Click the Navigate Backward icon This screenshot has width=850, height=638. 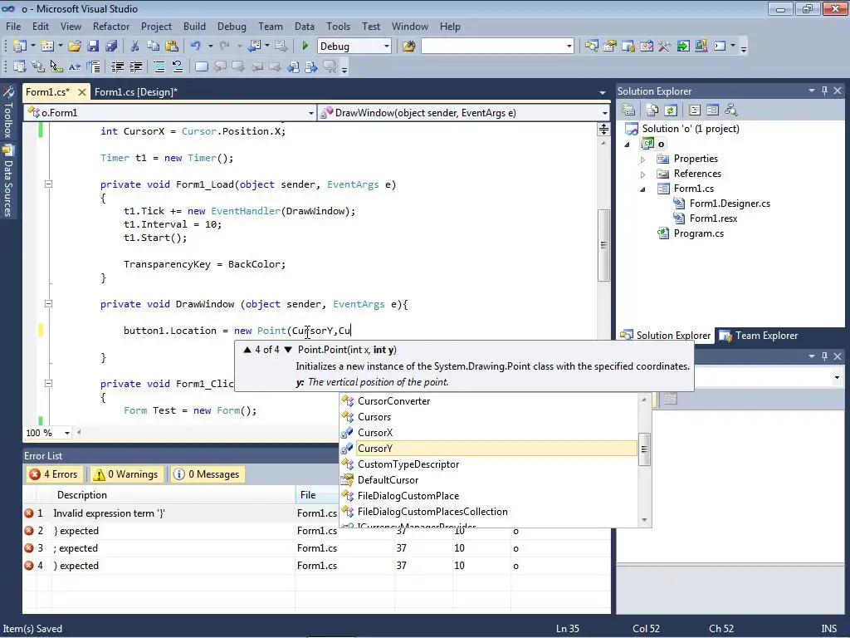pyautogui.click(x=254, y=47)
